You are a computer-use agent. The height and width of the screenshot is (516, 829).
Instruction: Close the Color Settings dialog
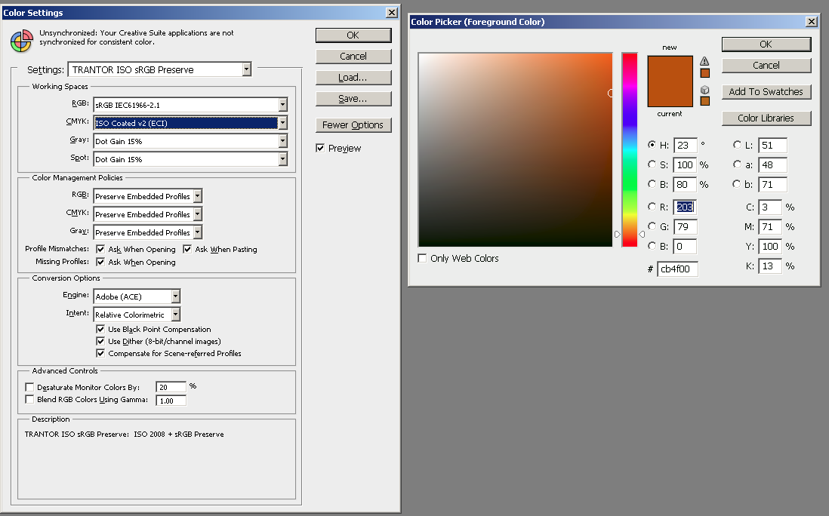point(392,13)
